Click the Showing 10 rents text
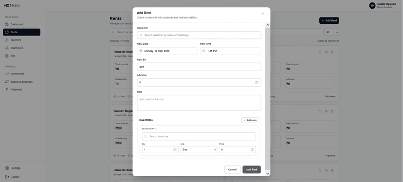This screenshot has height=182, width=403. tap(119, 41)
